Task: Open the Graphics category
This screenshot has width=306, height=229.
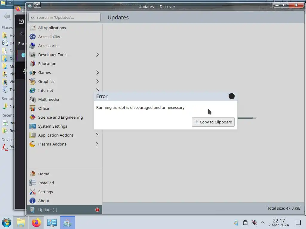Action: coord(65,82)
